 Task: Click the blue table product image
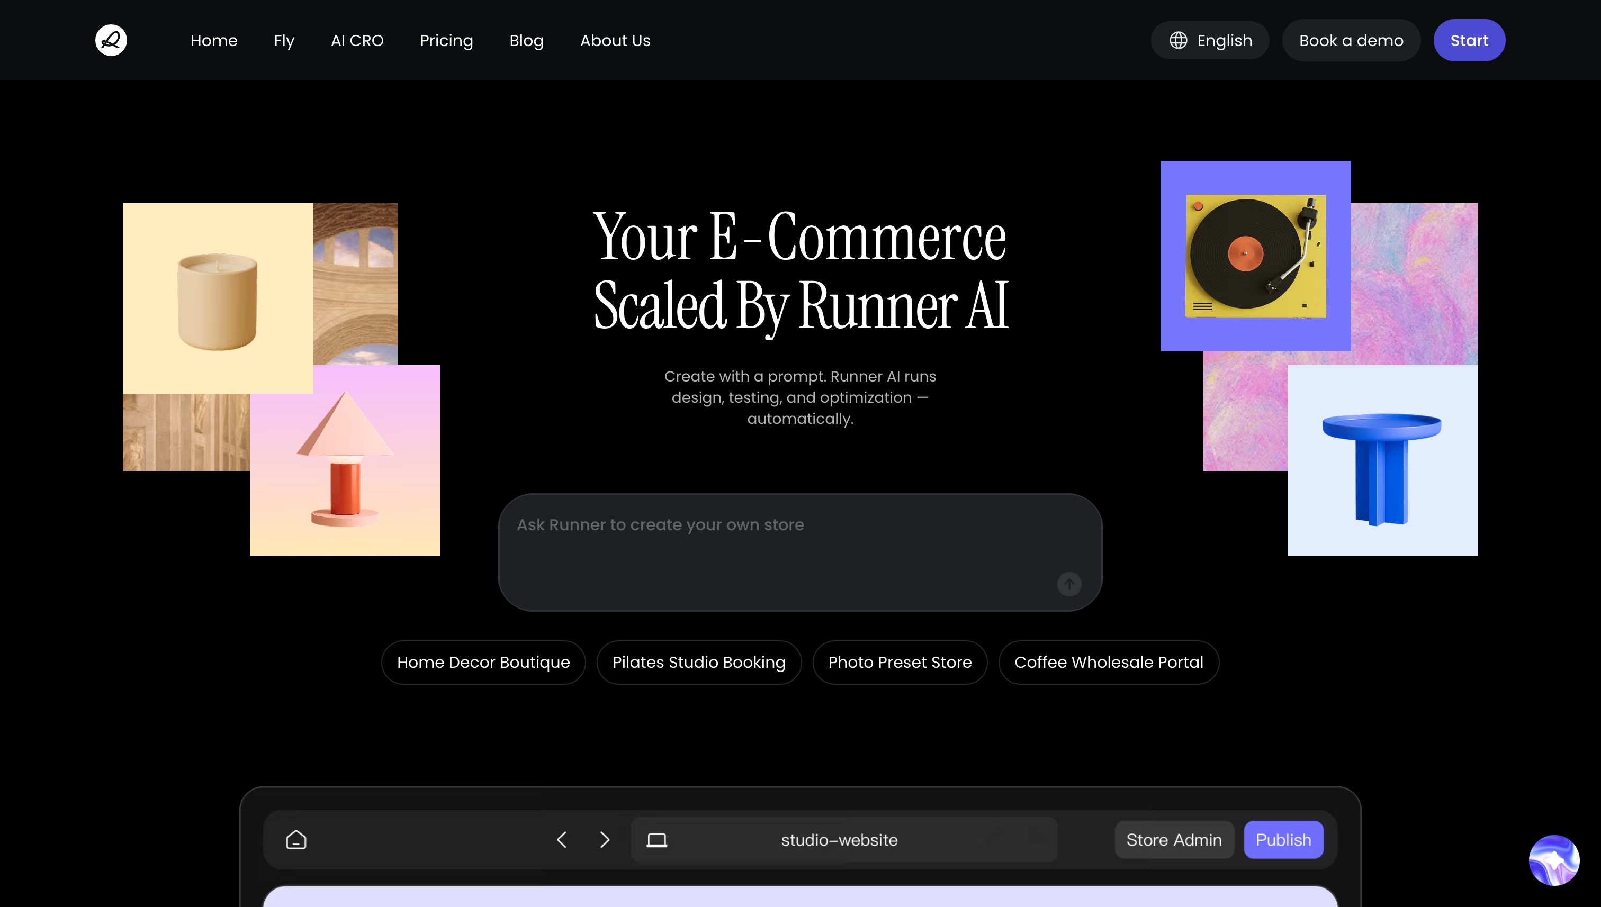point(1382,460)
